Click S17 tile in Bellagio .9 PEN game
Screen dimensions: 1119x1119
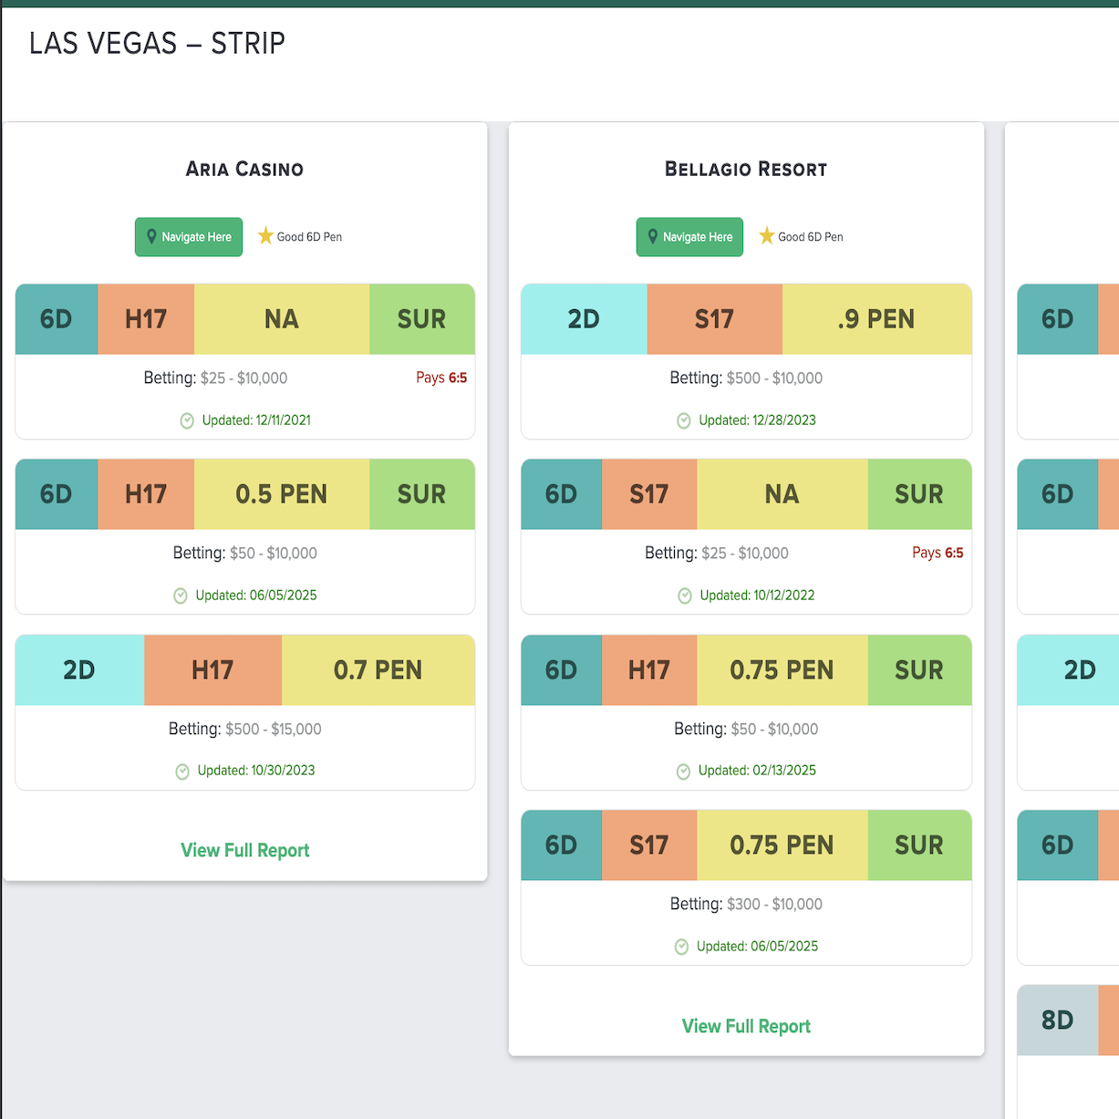click(715, 319)
